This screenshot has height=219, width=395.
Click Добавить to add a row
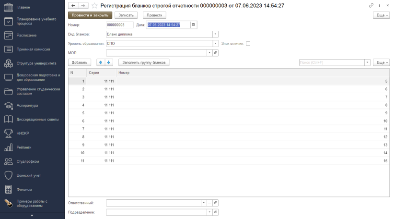click(80, 62)
